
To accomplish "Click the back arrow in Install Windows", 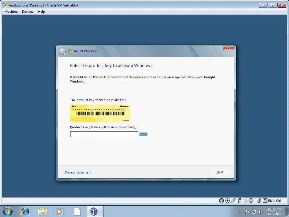I will point(62,51).
